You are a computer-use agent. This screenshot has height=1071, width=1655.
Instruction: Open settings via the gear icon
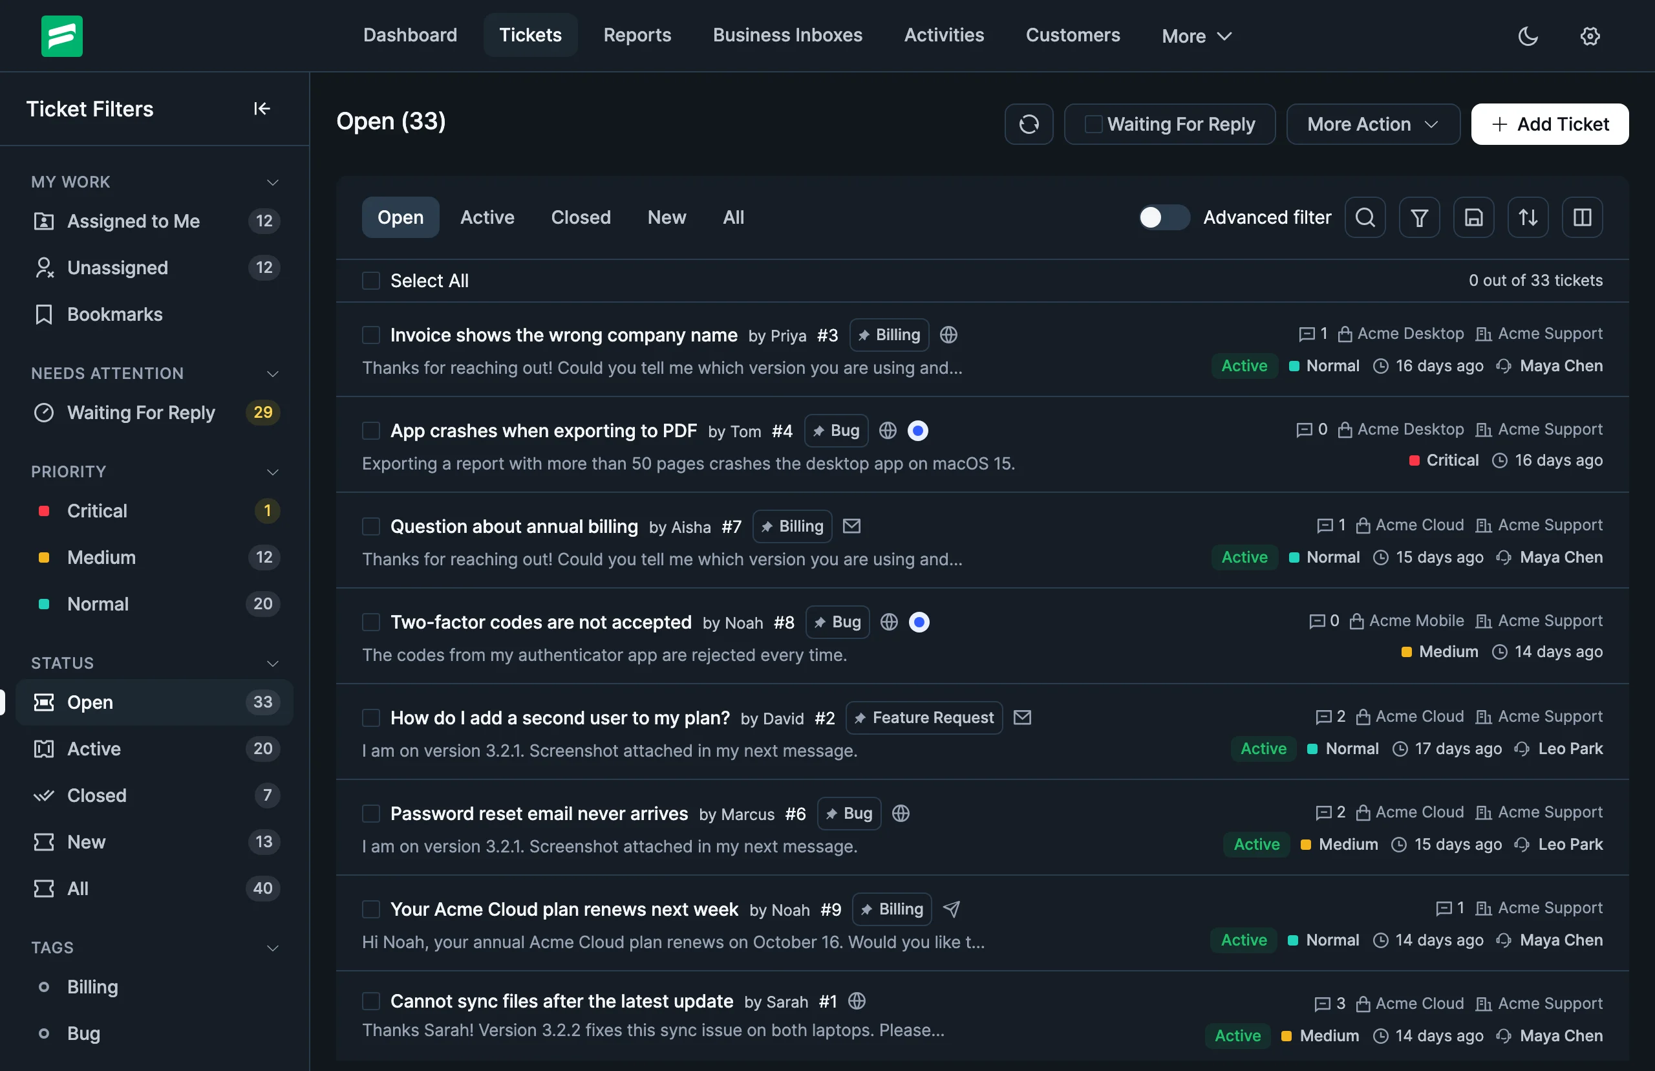click(1590, 36)
